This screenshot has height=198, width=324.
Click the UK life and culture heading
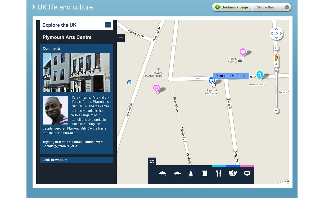click(65, 7)
